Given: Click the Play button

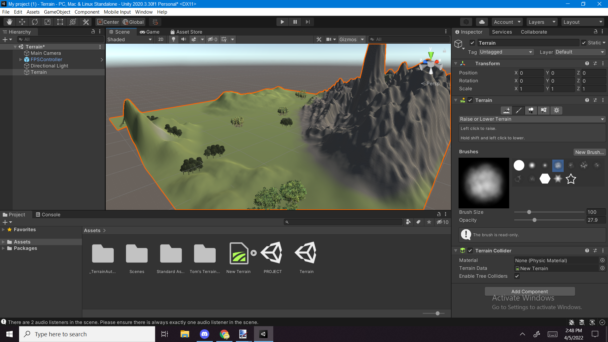Looking at the screenshot, I should [x=282, y=22].
